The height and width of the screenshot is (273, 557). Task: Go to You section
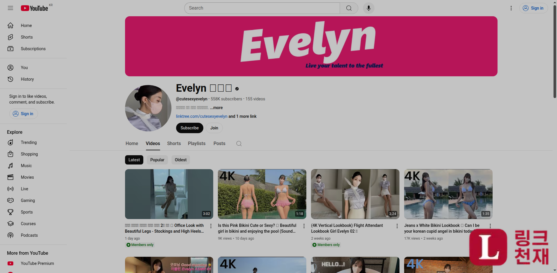point(33,68)
